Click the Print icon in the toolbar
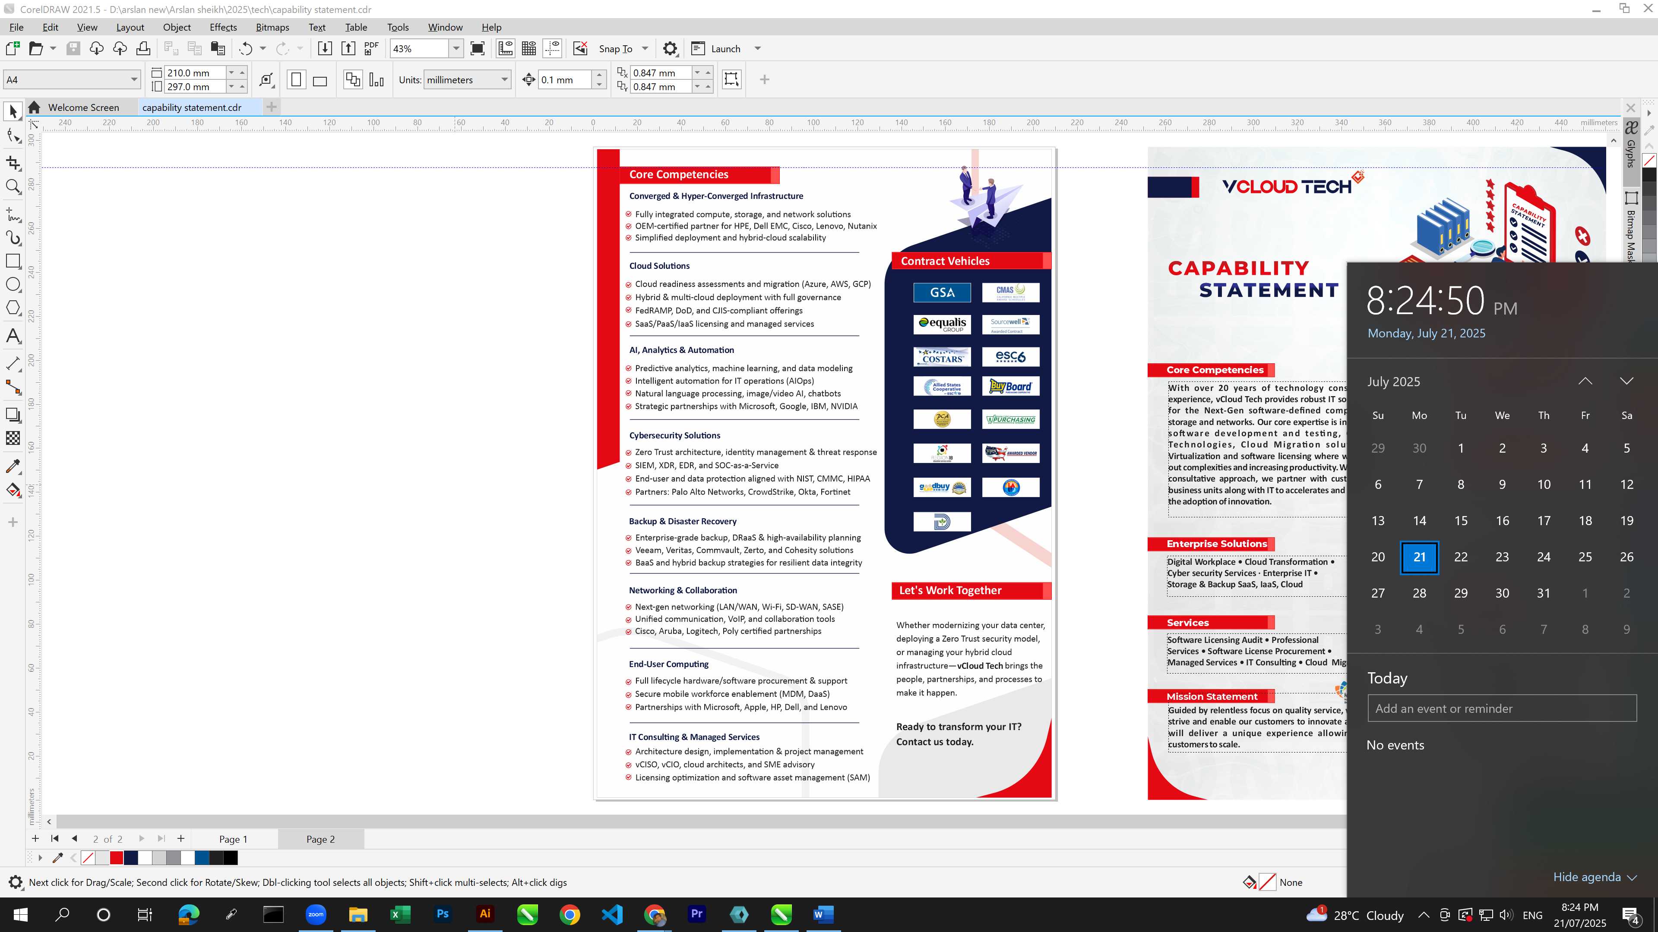 [x=143, y=48]
